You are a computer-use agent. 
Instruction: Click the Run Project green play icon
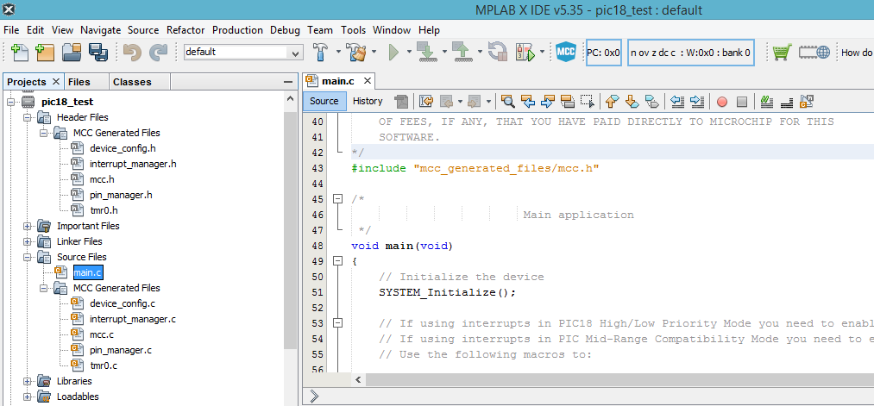[x=394, y=53]
